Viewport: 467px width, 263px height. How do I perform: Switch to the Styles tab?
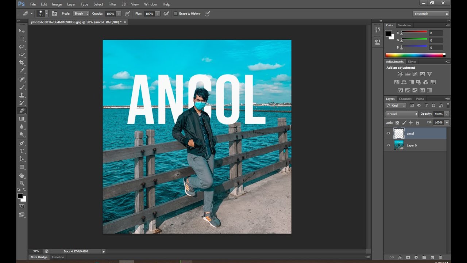click(412, 62)
